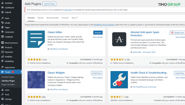Viewport: 185px width, 105px height.
Task: Open Health Check & Troubleshooting title link
Action: (149, 73)
